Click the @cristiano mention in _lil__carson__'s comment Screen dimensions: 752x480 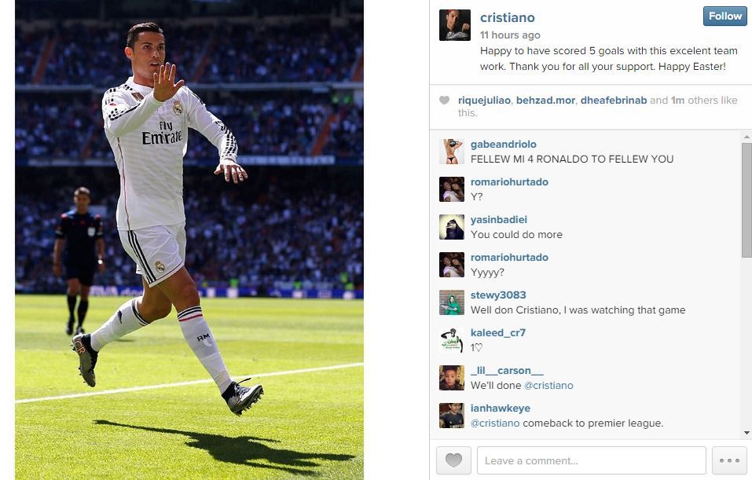point(548,386)
